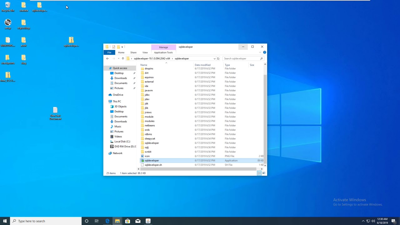Refresh the current folder view

218,58
